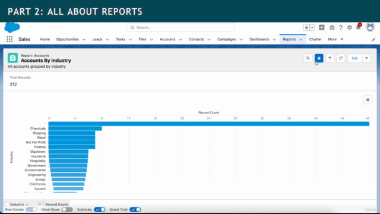The height and width of the screenshot is (214, 380).
Task: Click the Salesforce cloud logo
Action: click(12, 27)
